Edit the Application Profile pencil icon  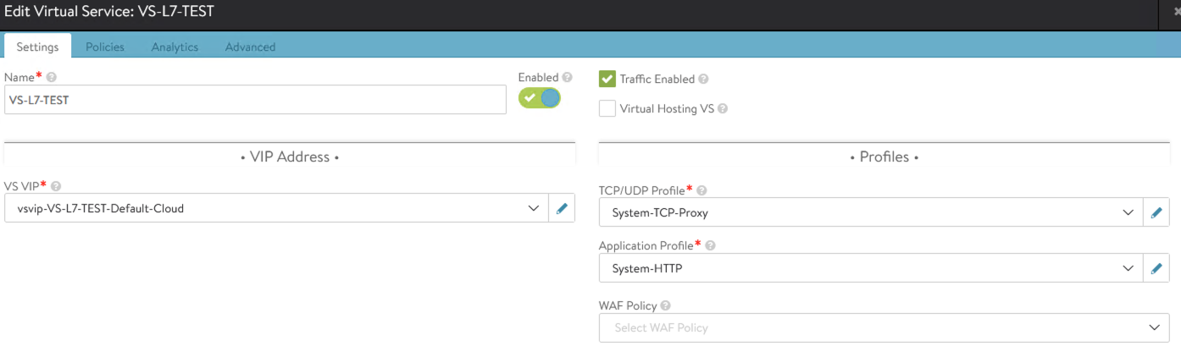[x=1156, y=268]
